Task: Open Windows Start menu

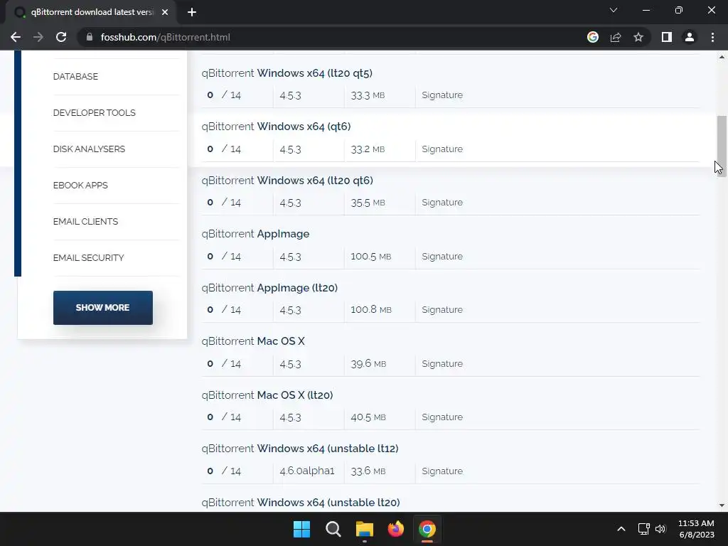Action: pos(301,529)
